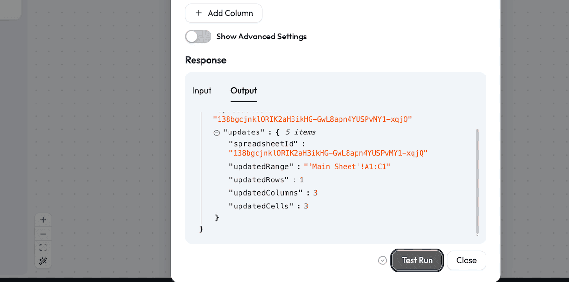
Task: Click the Response section heading
Action: (x=206, y=60)
